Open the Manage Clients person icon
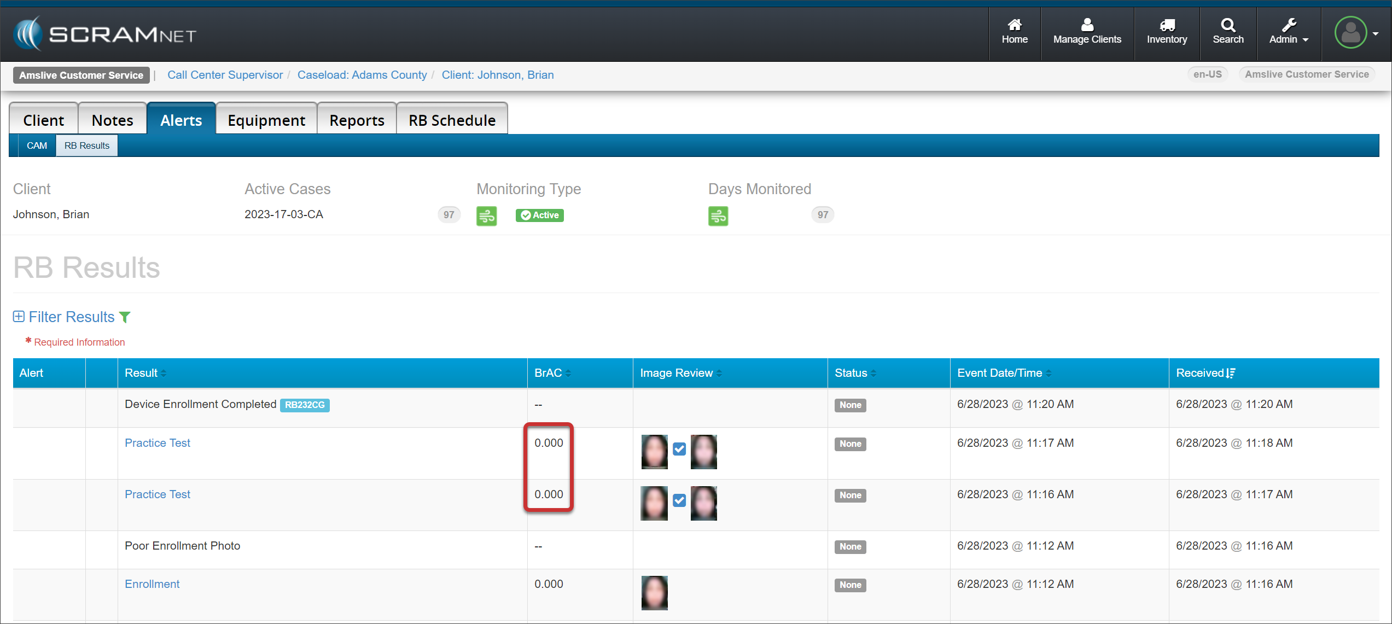 1087,25
